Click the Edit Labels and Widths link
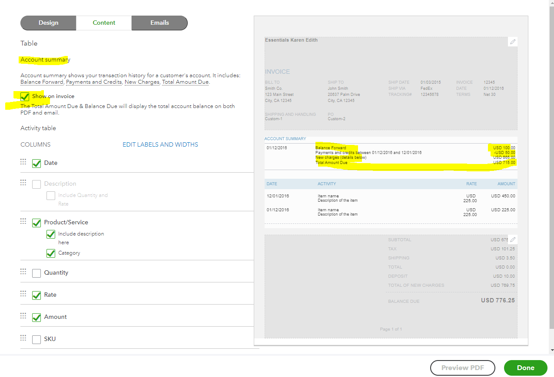The image size is (554, 377). pos(160,144)
